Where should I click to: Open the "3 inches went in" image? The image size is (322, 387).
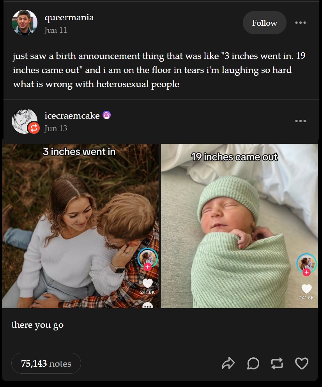(80, 226)
